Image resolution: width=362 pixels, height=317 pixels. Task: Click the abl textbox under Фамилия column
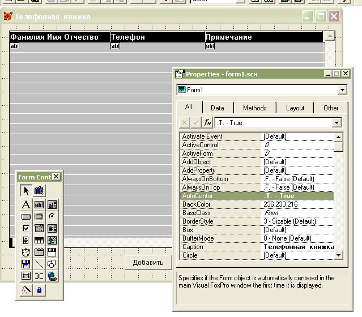[14, 46]
